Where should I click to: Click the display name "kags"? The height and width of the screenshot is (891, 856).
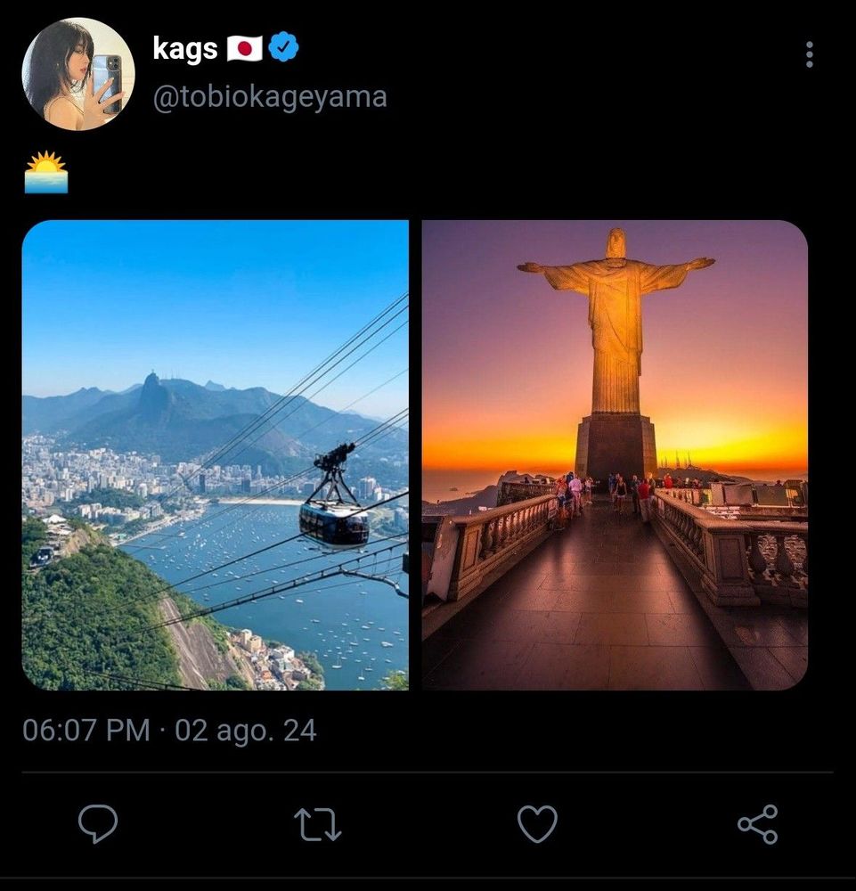point(184,49)
